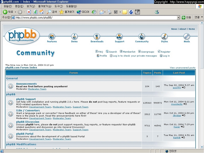Open the 검색 search pane in the toolbar
The width and height of the screenshot is (204, 153).
click(52, 12)
